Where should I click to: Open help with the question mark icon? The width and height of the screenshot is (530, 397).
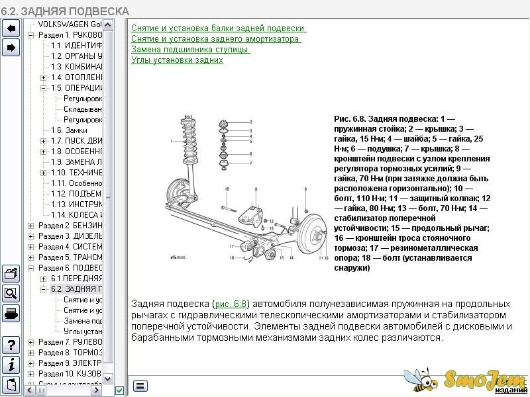pyautogui.click(x=11, y=345)
